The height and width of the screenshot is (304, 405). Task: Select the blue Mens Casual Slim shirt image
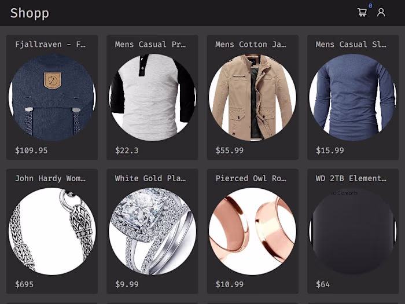(x=353, y=97)
